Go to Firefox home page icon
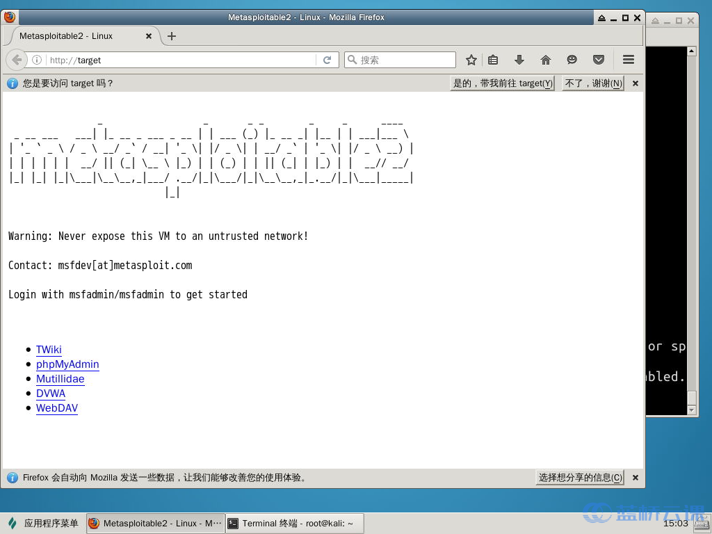 pyautogui.click(x=546, y=60)
